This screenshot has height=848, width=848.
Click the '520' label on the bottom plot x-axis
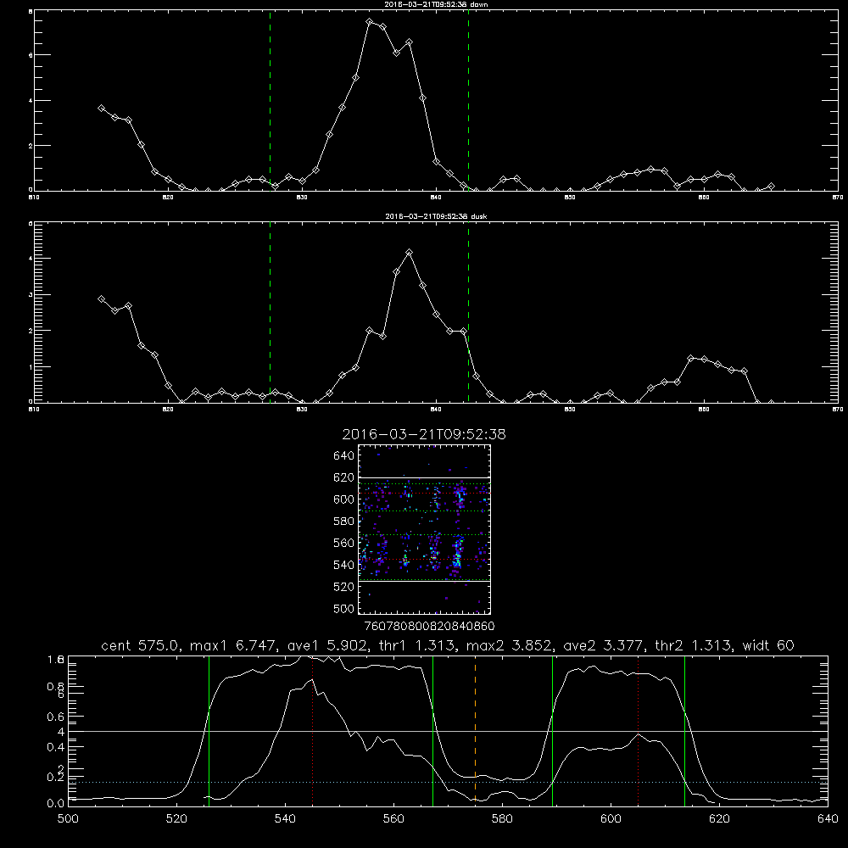coord(176,819)
